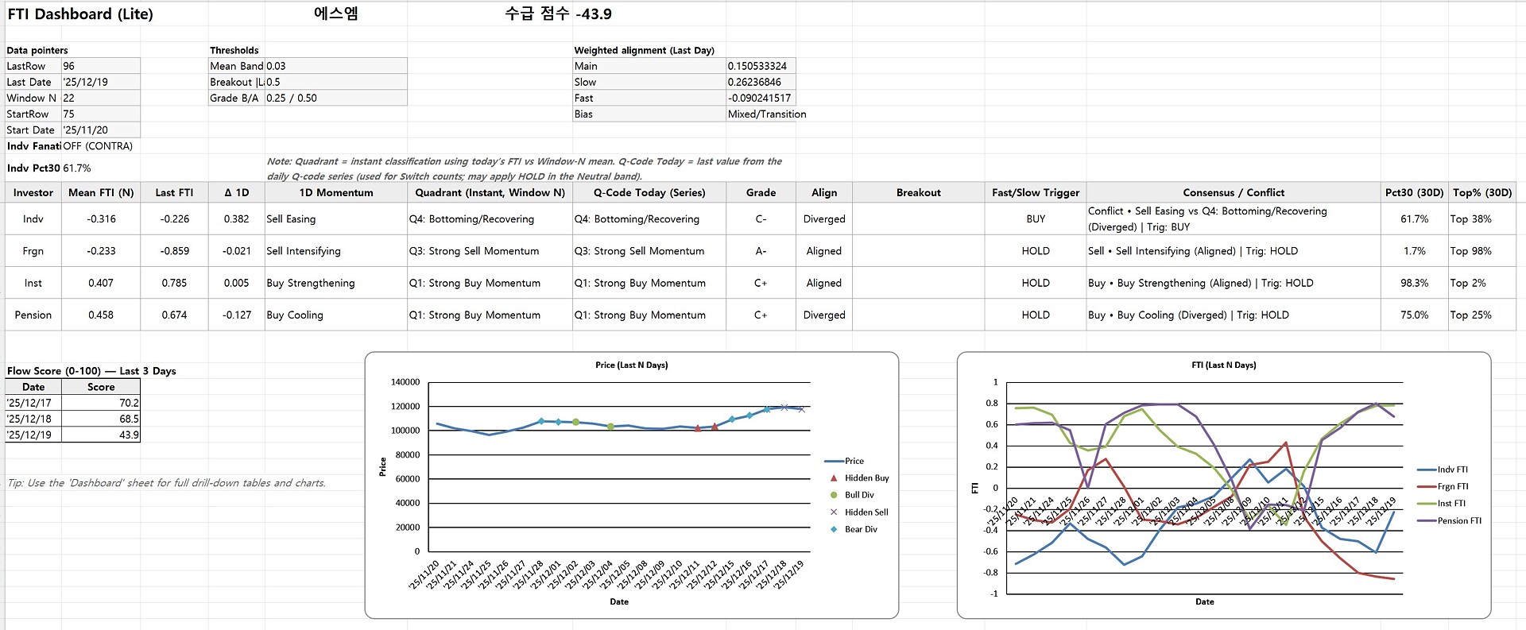The width and height of the screenshot is (1526, 630).
Task: Click the Price legend entry
Action: [x=854, y=461]
